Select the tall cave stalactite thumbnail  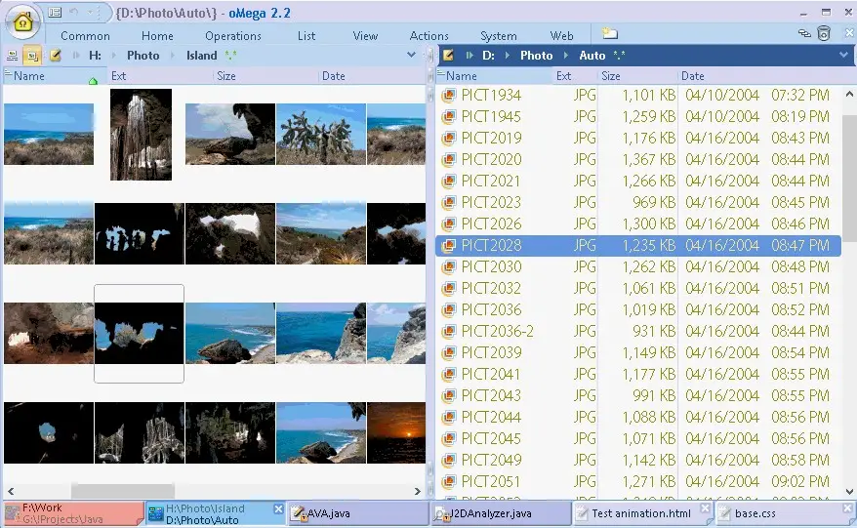click(141, 135)
